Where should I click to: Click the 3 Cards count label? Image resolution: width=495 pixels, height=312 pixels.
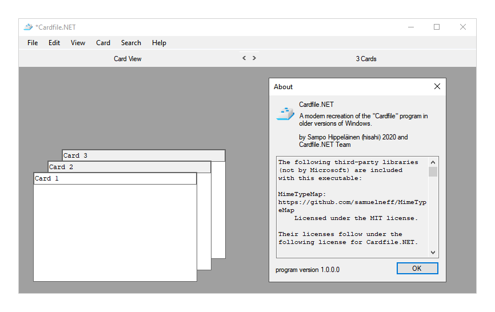(366, 59)
